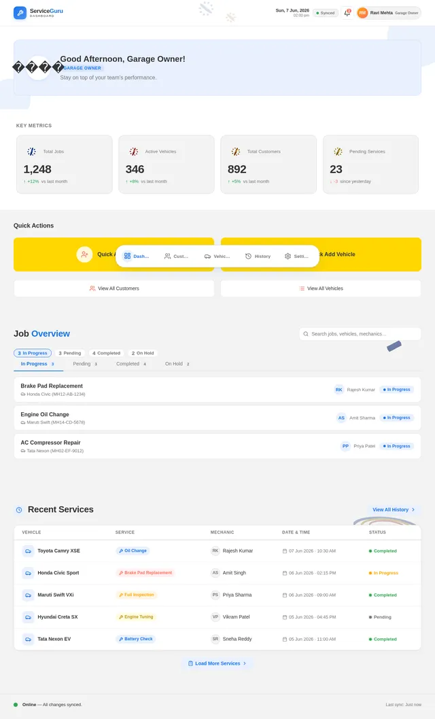Click the car icon for Hyundai Creta SX

pos(28,616)
